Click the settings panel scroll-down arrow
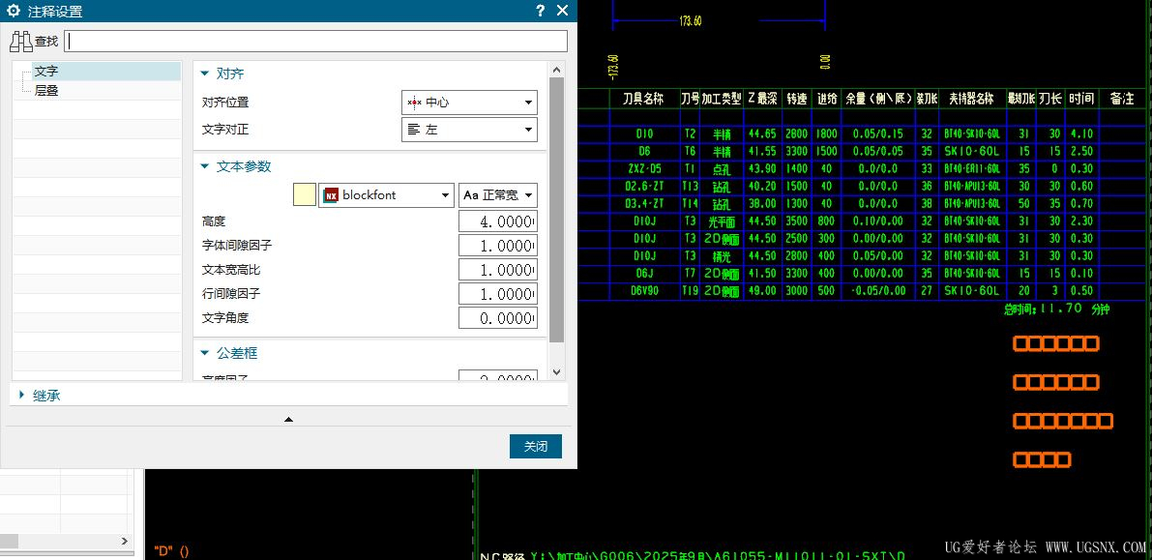Viewport: 1152px width, 560px height. click(x=556, y=372)
